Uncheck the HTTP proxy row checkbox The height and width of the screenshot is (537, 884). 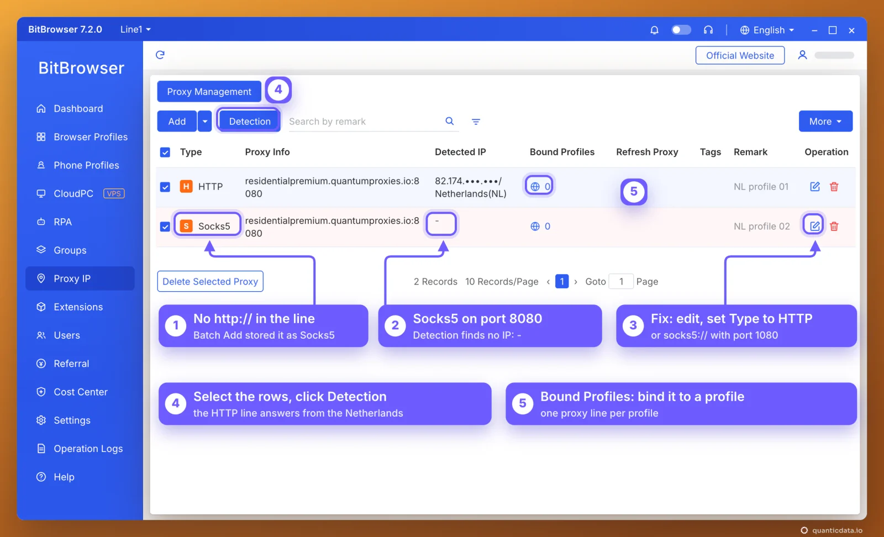point(165,187)
